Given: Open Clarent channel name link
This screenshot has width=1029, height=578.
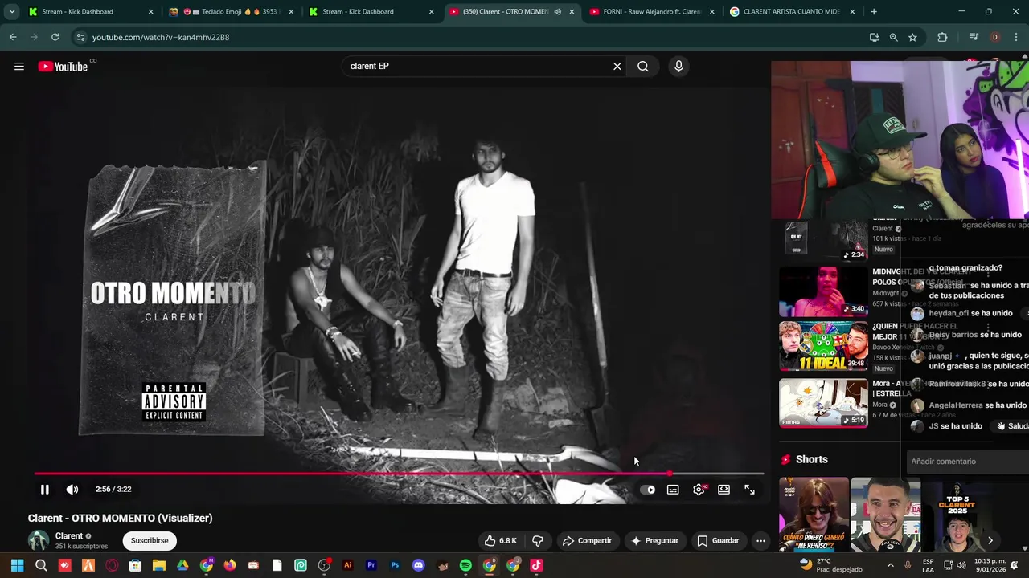Looking at the screenshot, I should pyautogui.click(x=69, y=535).
